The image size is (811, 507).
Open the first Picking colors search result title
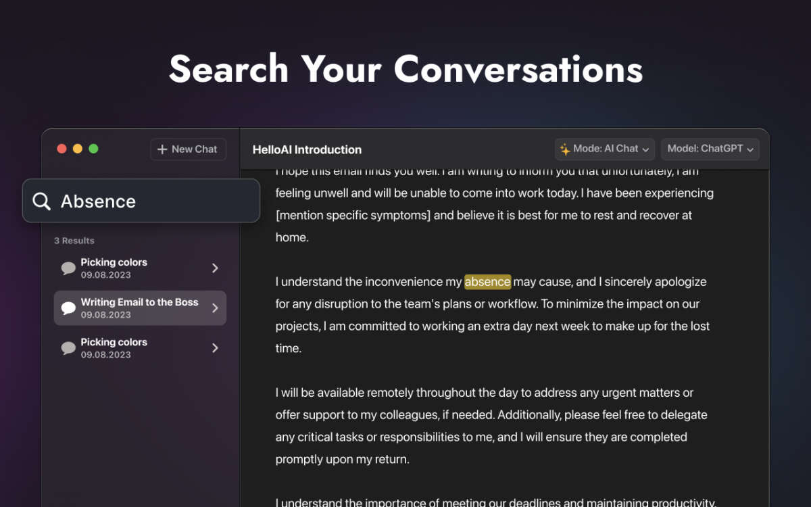114,262
